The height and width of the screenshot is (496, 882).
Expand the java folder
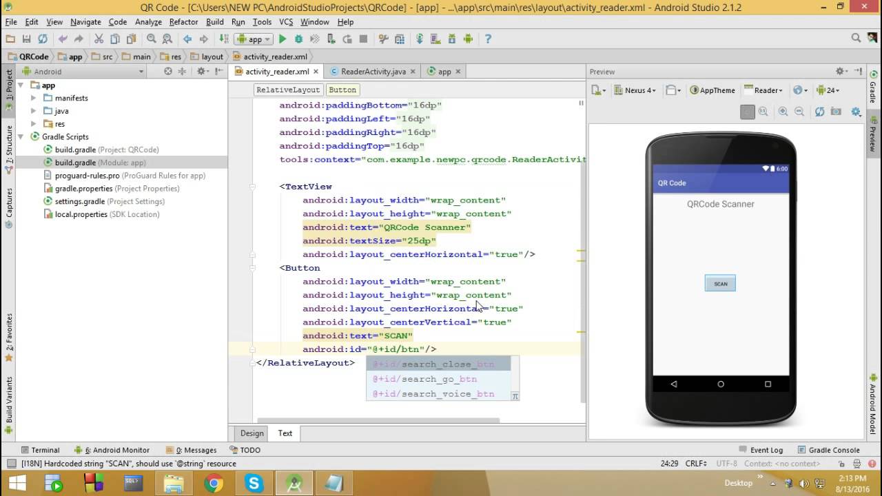[x=33, y=111]
